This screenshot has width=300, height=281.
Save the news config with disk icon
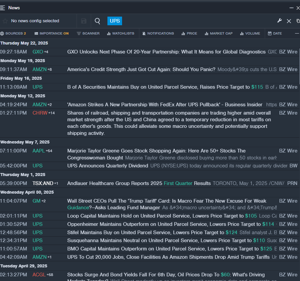83,21
